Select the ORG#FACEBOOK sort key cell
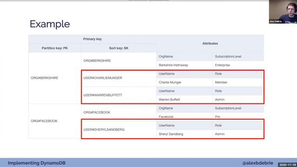The height and width of the screenshot is (167, 297). pyautogui.click(x=119, y=112)
